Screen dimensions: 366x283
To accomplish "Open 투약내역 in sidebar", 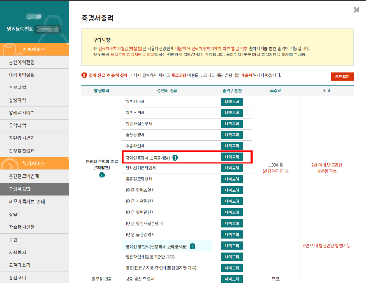I will tap(34, 125).
